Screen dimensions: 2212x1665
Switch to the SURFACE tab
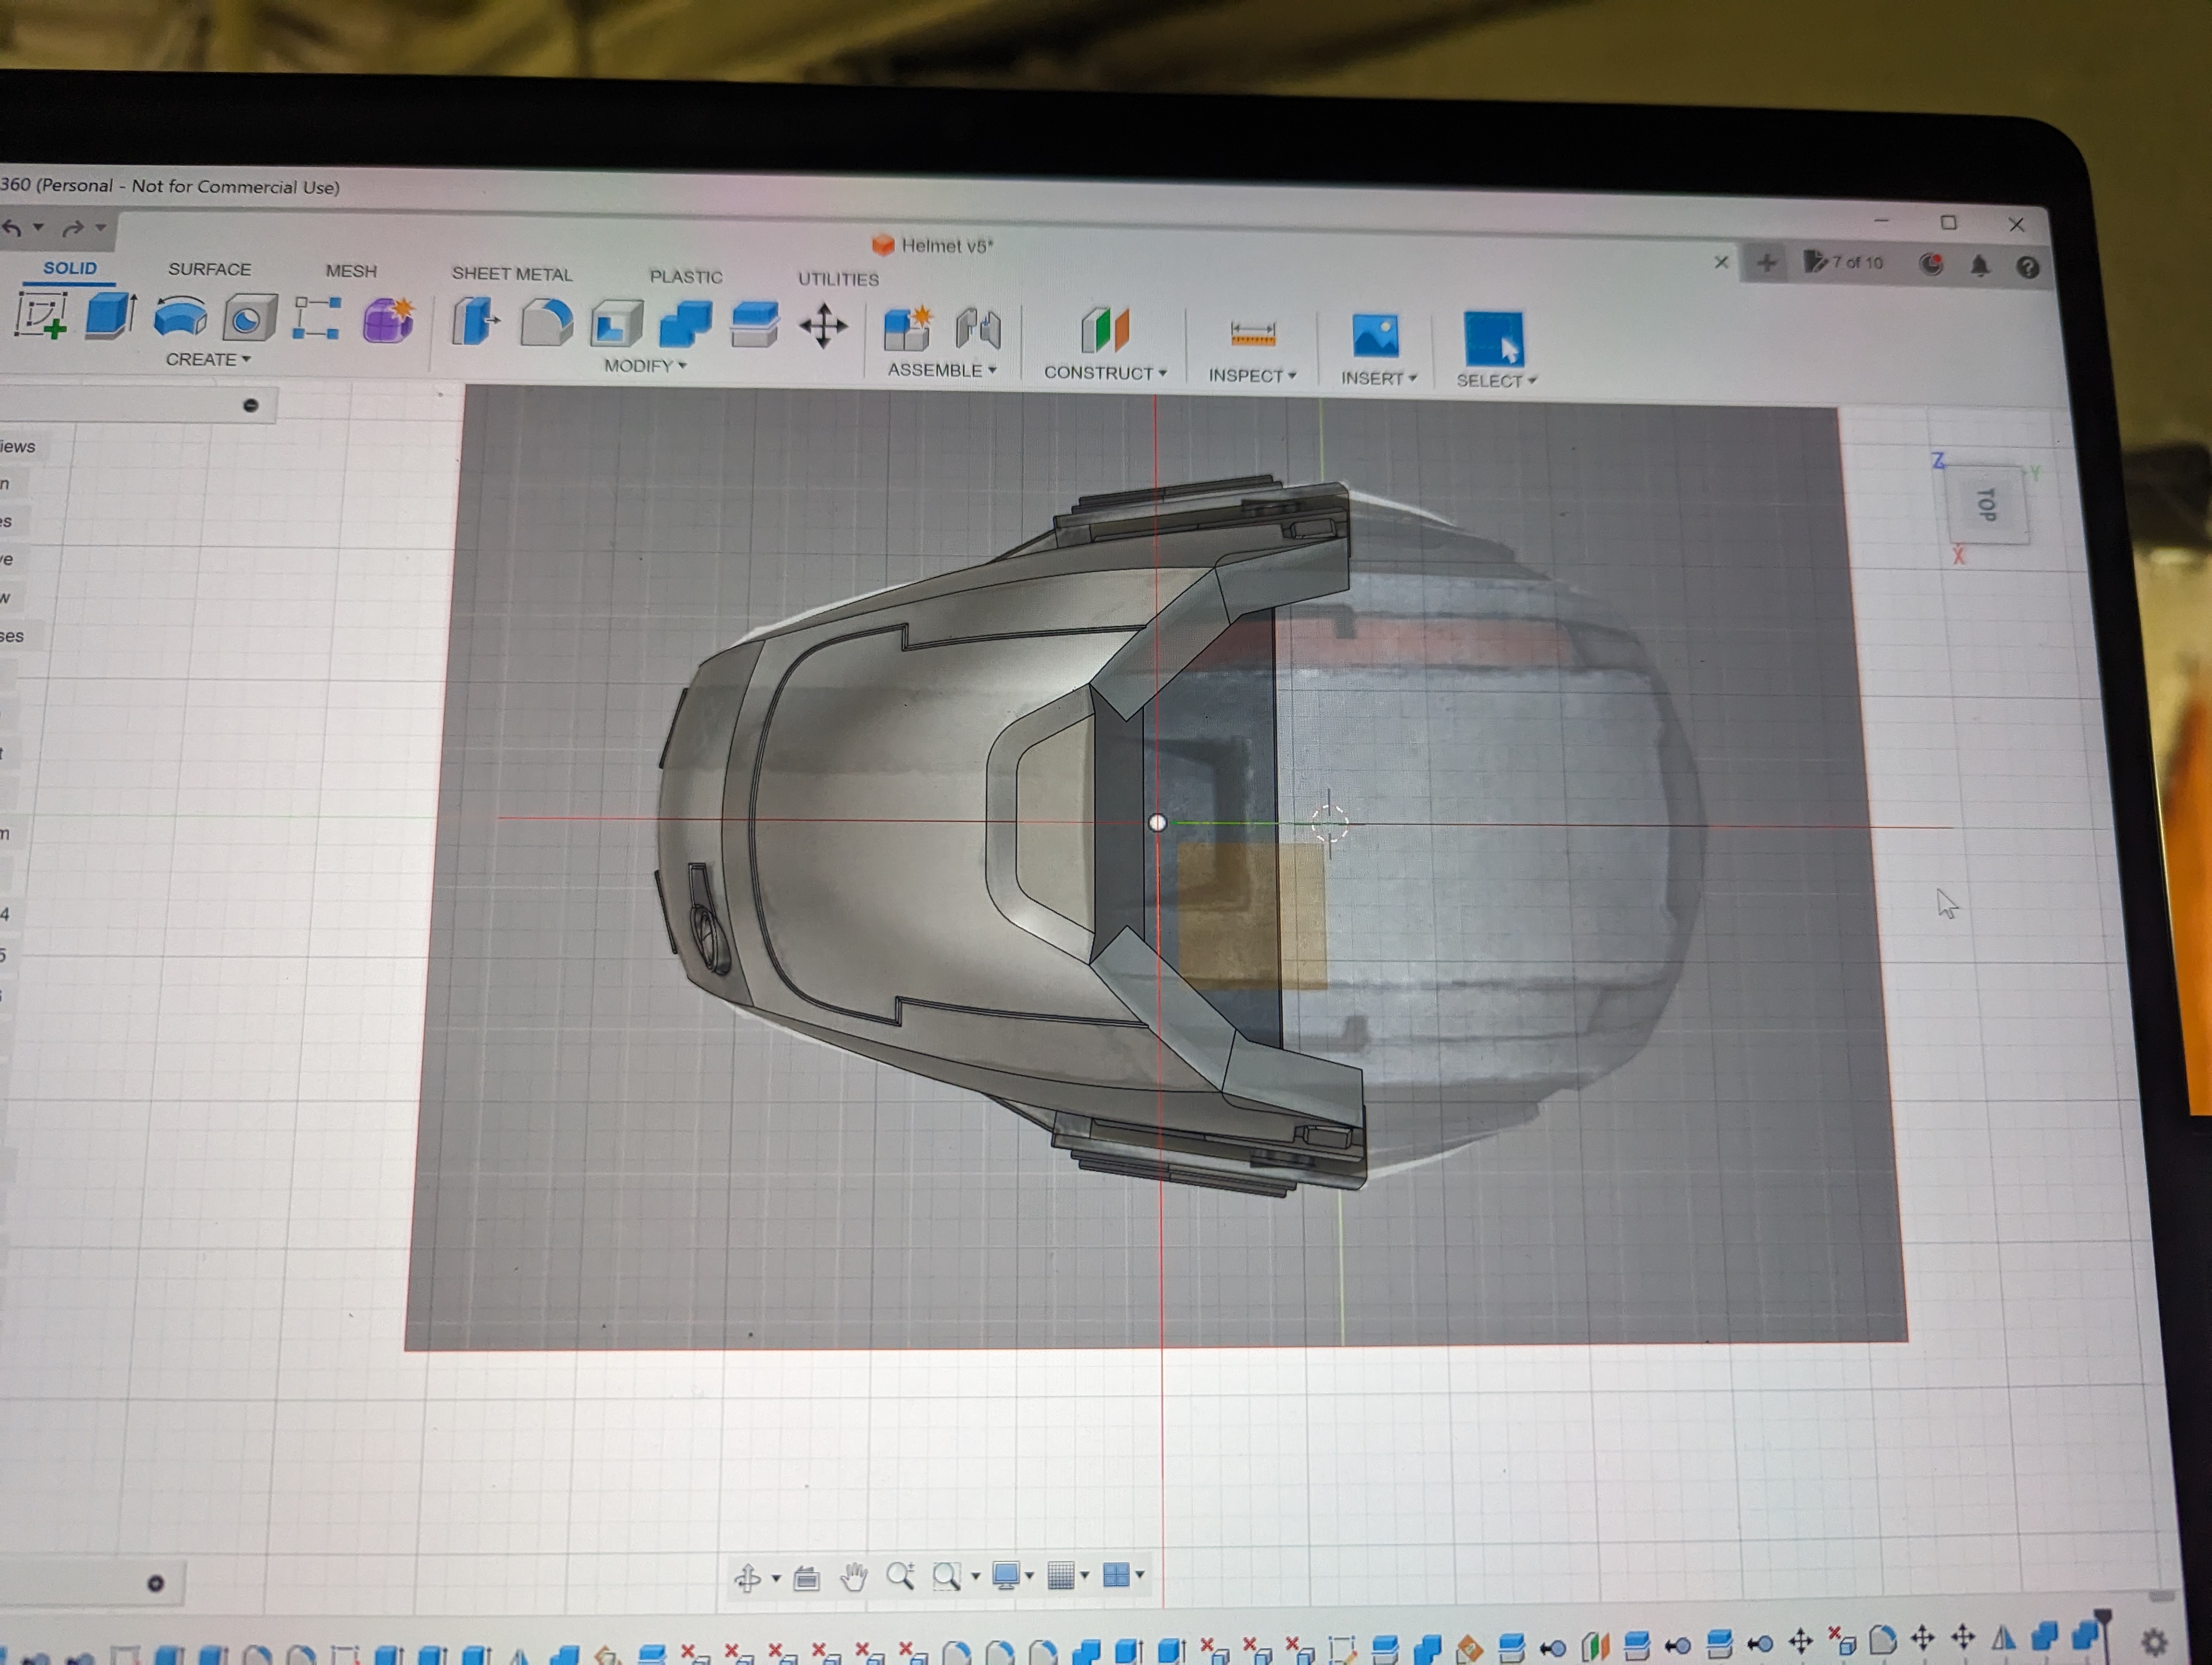(x=209, y=269)
